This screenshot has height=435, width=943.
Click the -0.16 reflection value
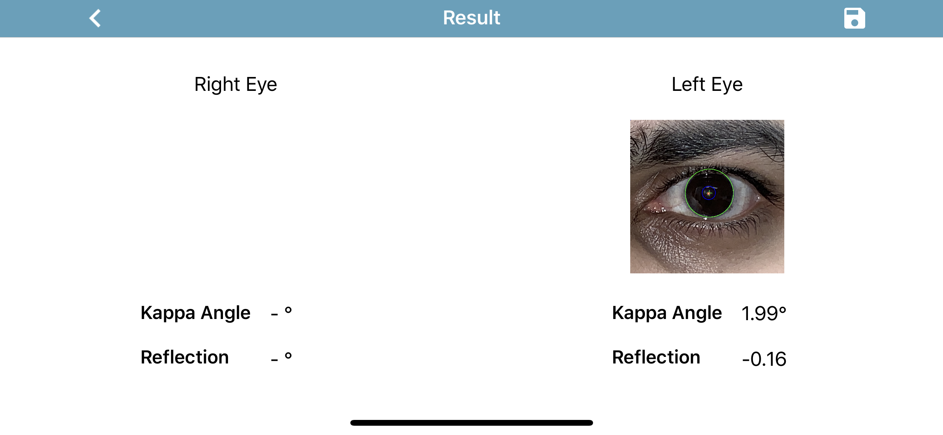pyautogui.click(x=764, y=359)
